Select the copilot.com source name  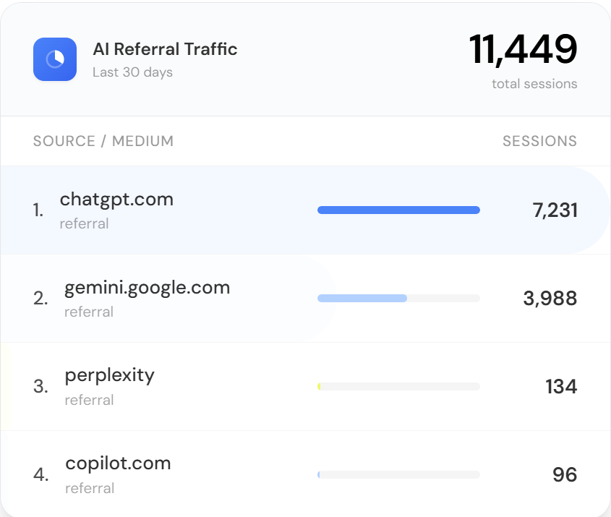click(118, 463)
